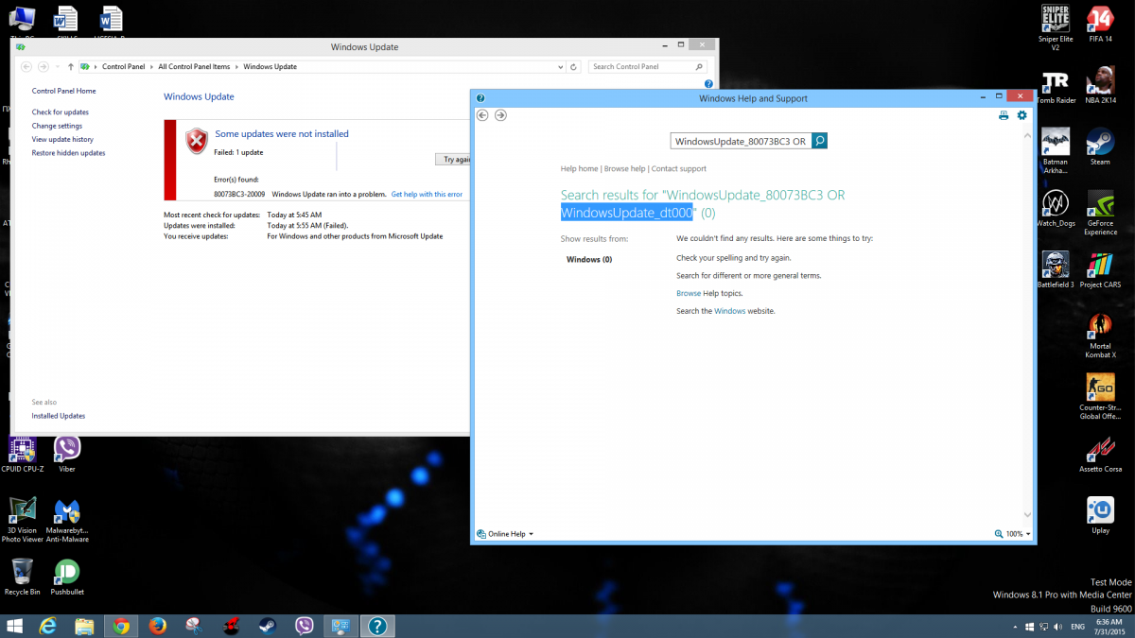Click Restore hidden updates link
Viewport: 1135px width, 638px height.
point(69,152)
